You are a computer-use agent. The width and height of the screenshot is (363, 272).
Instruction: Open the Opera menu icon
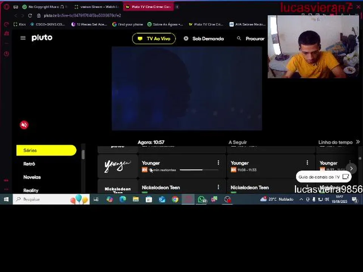tap(6, 7)
